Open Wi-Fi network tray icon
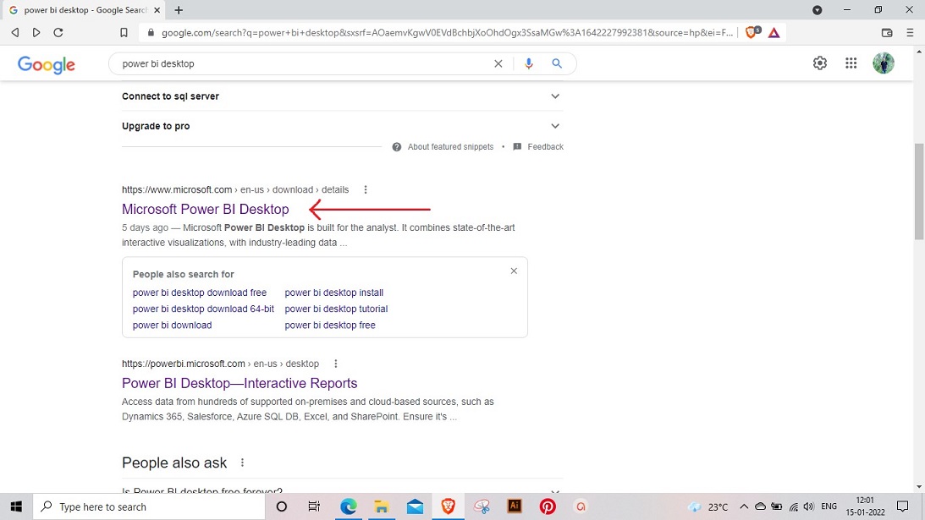The height and width of the screenshot is (520, 925). [x=794, y=506]
